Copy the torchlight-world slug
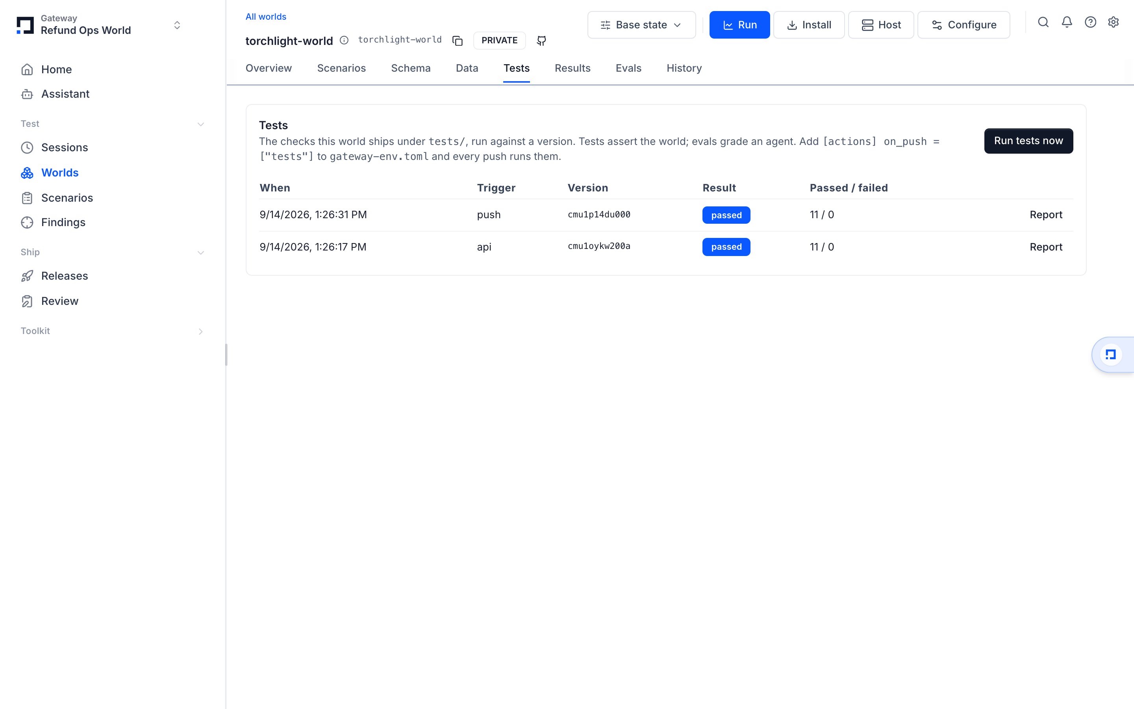This screenshot has width=1134, height=709. (x=458, y=41)
